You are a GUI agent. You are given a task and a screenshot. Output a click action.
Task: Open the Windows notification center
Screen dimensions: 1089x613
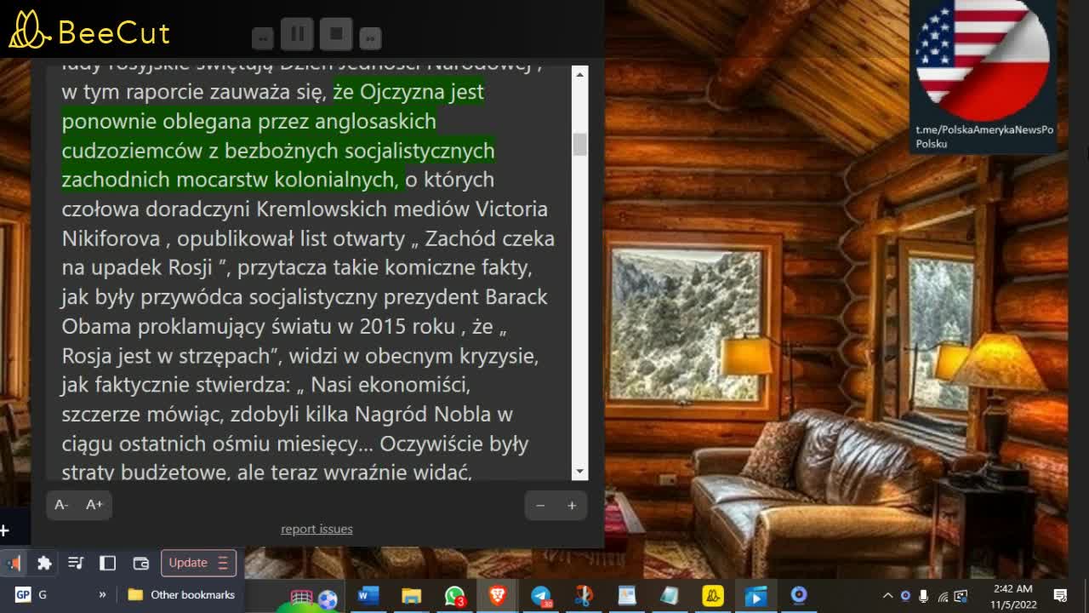point(1060,596)
